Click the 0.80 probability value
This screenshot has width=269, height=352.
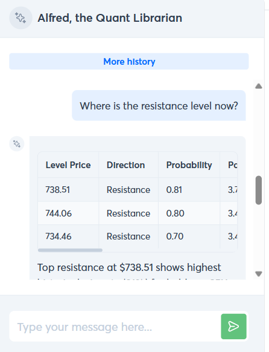[176, 213]
